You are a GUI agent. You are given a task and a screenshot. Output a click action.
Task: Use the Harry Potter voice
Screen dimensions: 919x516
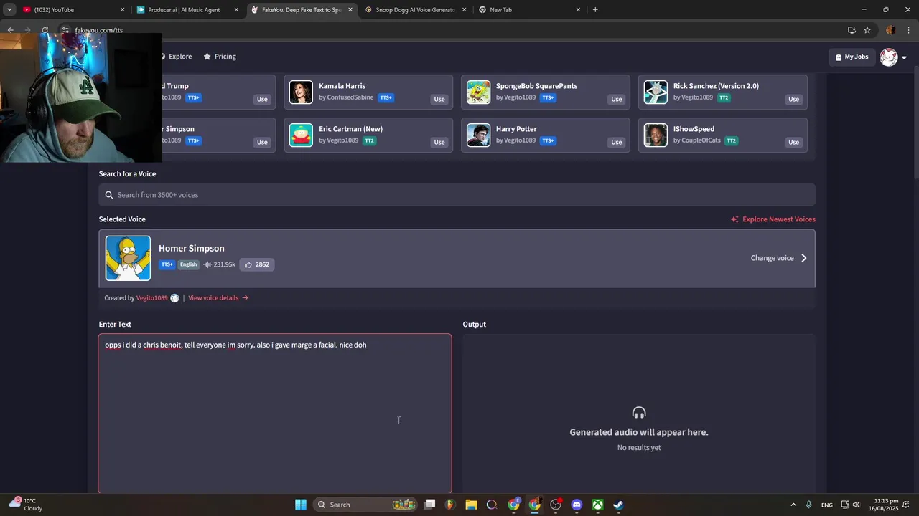(616, 142)
